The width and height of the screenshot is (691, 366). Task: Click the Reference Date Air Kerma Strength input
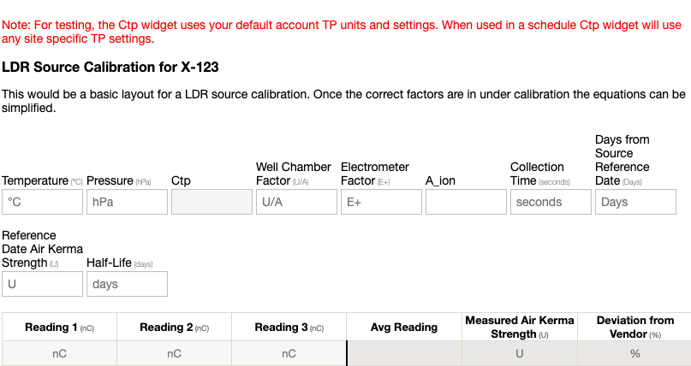click(x=42, y=284)
